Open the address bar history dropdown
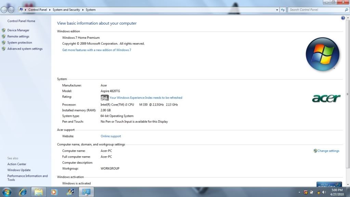350x197 pixels. click(277, 10)
